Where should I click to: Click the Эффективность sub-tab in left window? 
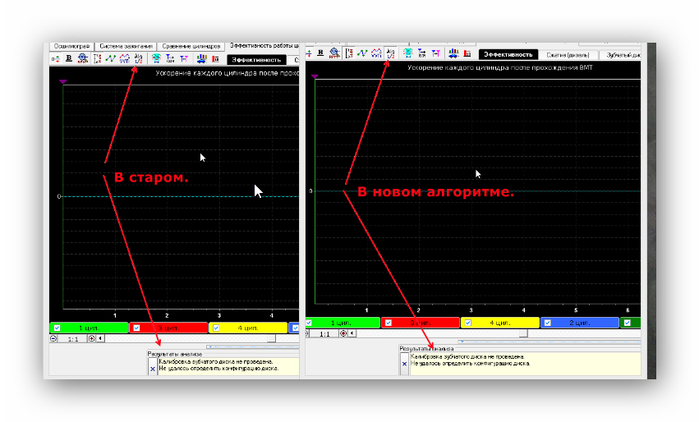click(x=256, y=60)
